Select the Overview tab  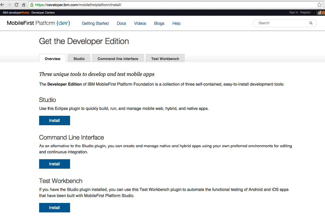(53, 58)
